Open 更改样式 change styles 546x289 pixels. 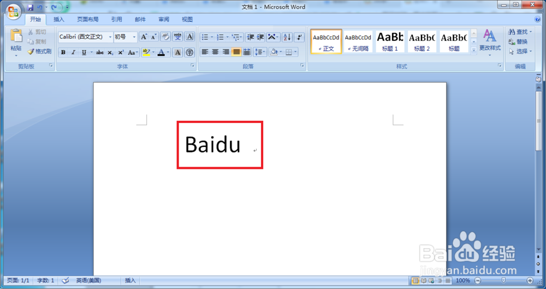490,42
